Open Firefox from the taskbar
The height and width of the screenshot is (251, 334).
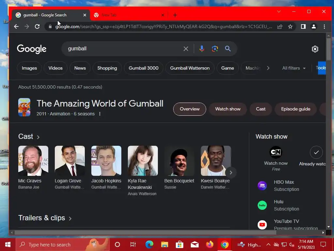click(210, 244)
